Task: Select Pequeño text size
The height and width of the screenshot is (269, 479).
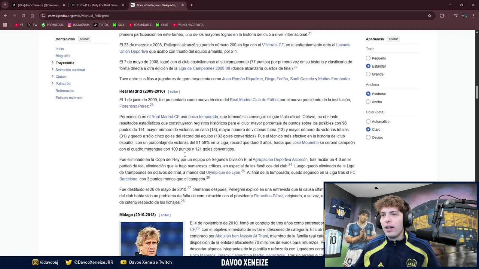Action: (368, 58)
